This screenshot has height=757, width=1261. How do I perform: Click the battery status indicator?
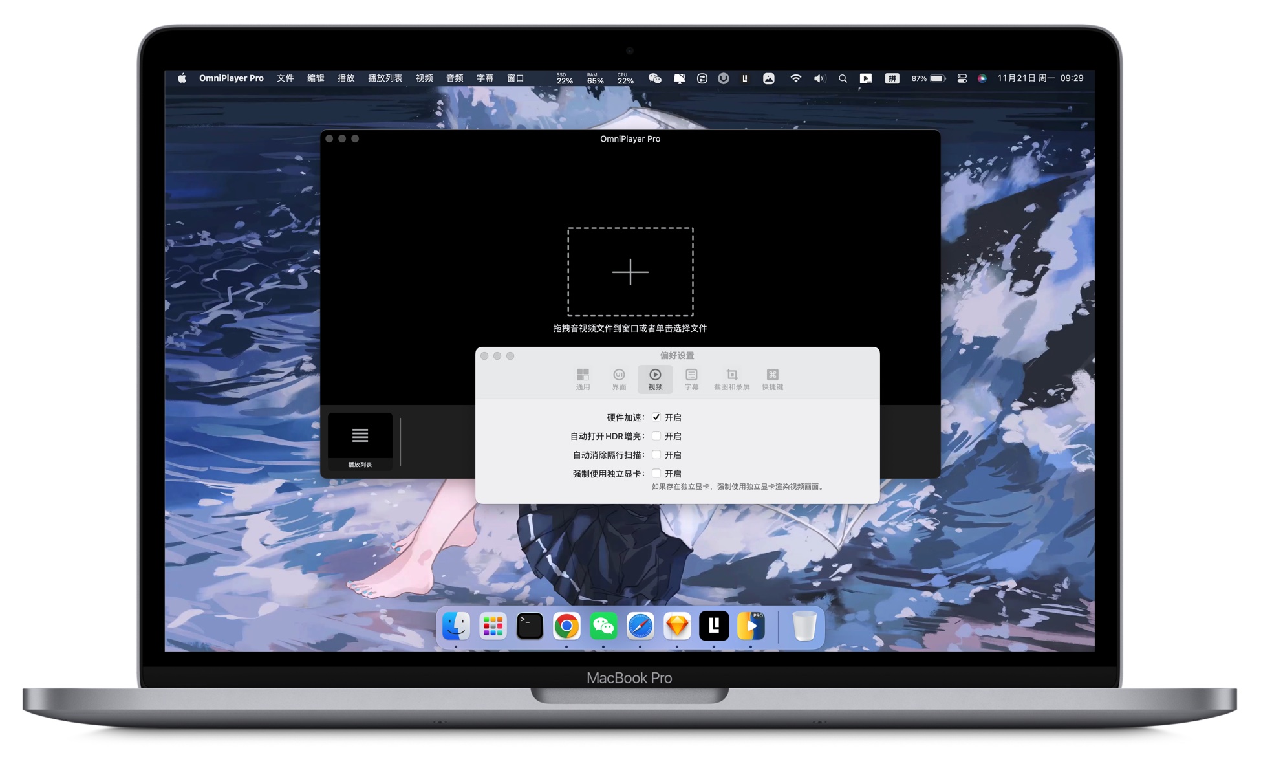[x=929, y=78]
